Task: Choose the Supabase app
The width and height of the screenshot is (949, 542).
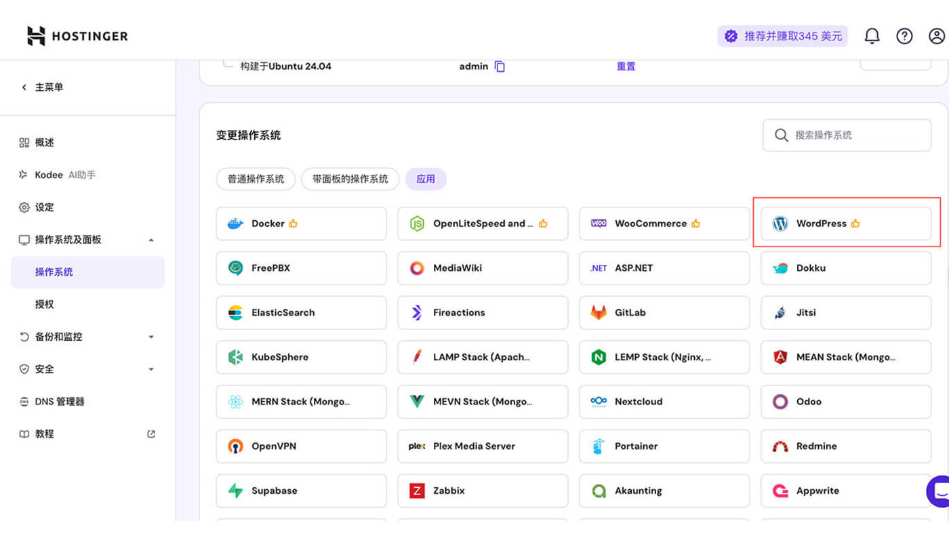Action: (x=301, y=491)
